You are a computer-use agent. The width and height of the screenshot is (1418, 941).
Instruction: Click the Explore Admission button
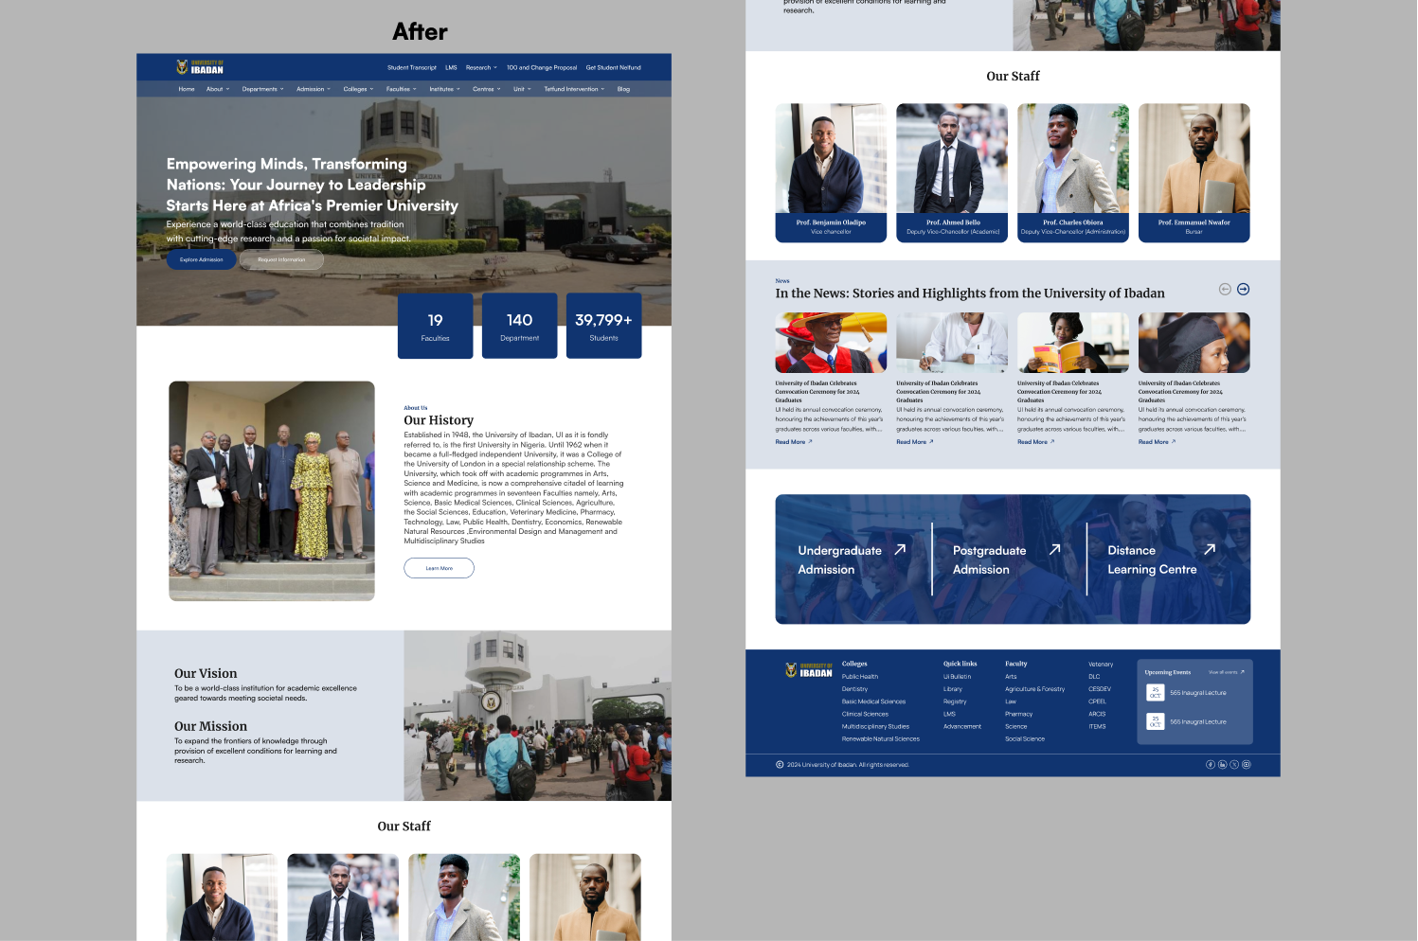(202, 259)
